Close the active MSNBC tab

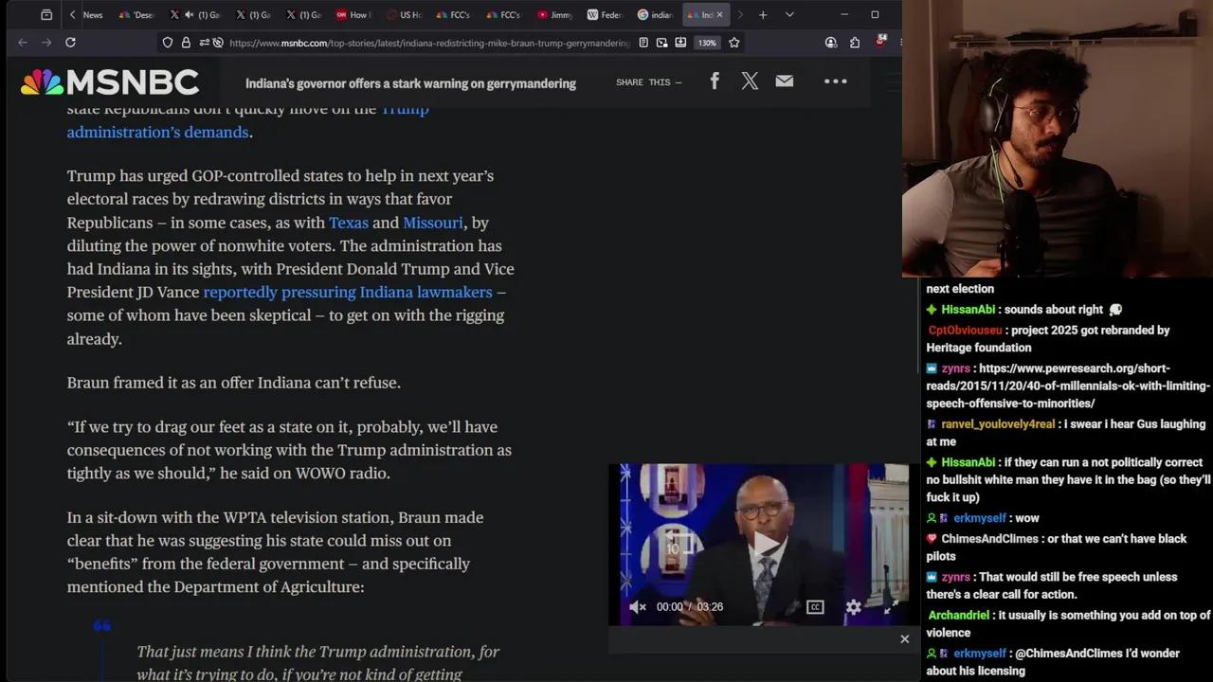tap(719, 15)
